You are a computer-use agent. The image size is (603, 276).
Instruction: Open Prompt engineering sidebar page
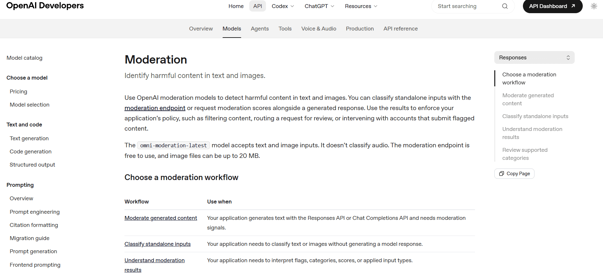[x=35, y=212]
